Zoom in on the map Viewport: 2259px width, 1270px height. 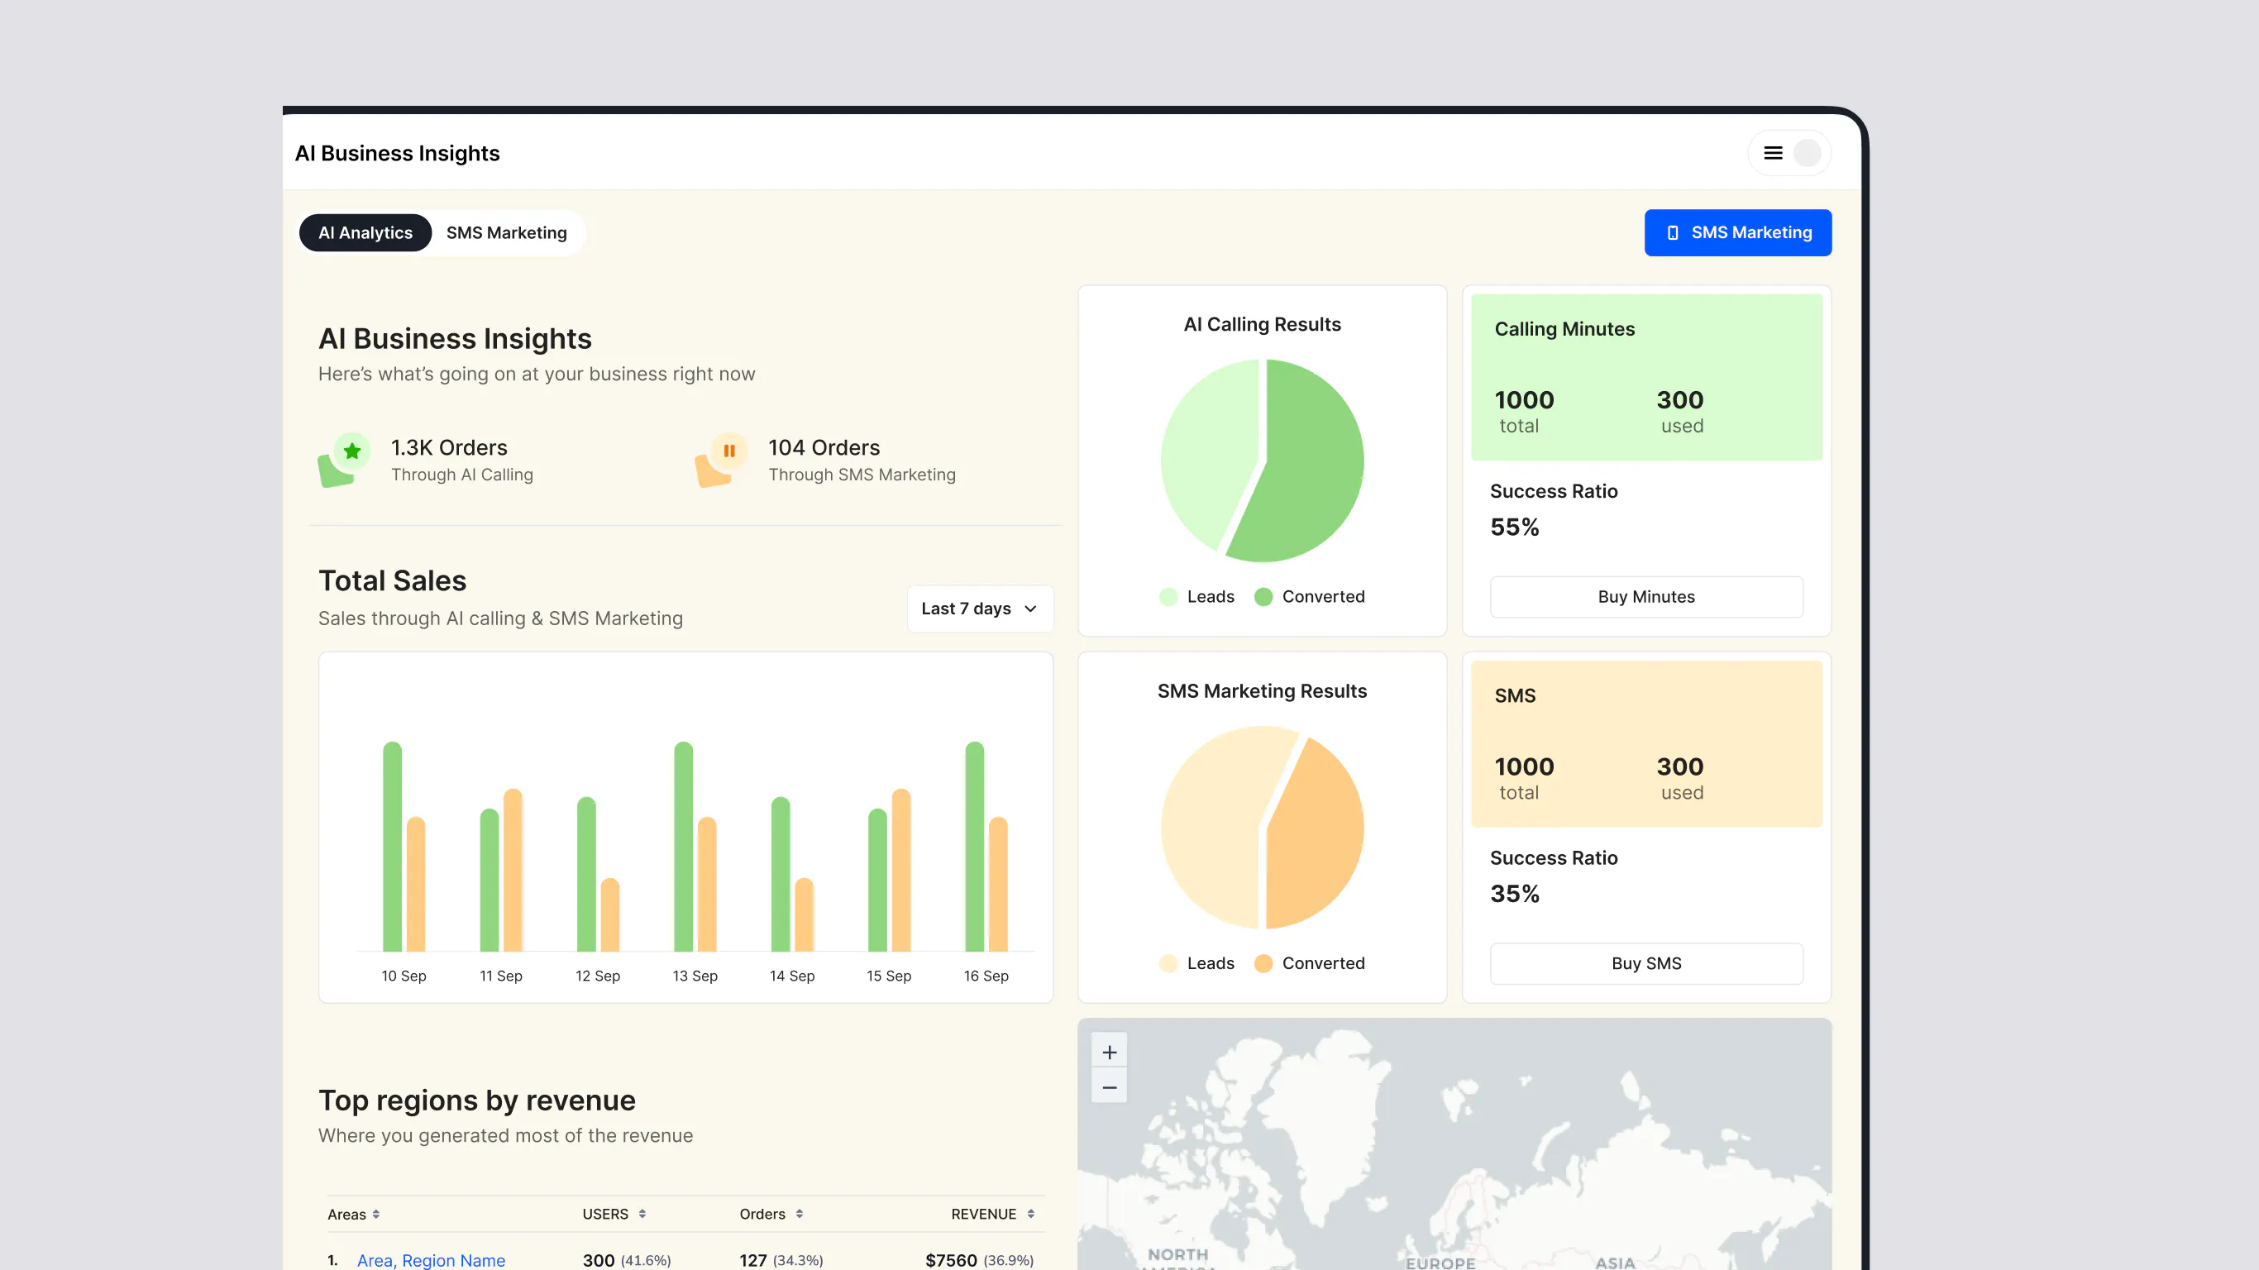coord(1110,1052)
